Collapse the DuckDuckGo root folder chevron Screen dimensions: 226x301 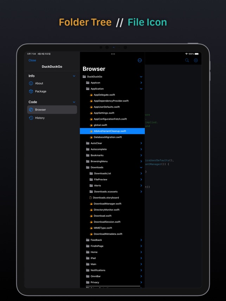tap(141, 77)
